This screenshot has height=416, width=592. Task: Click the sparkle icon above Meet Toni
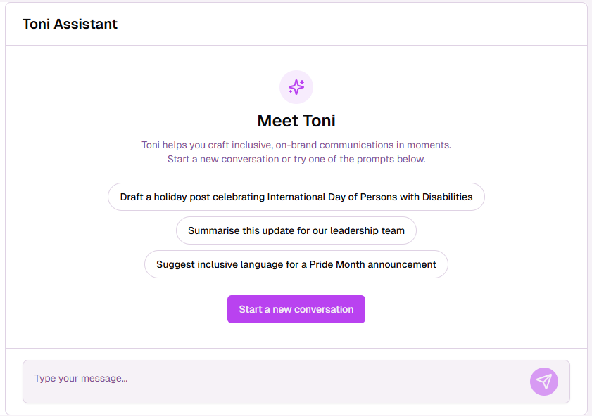[296, 87]
